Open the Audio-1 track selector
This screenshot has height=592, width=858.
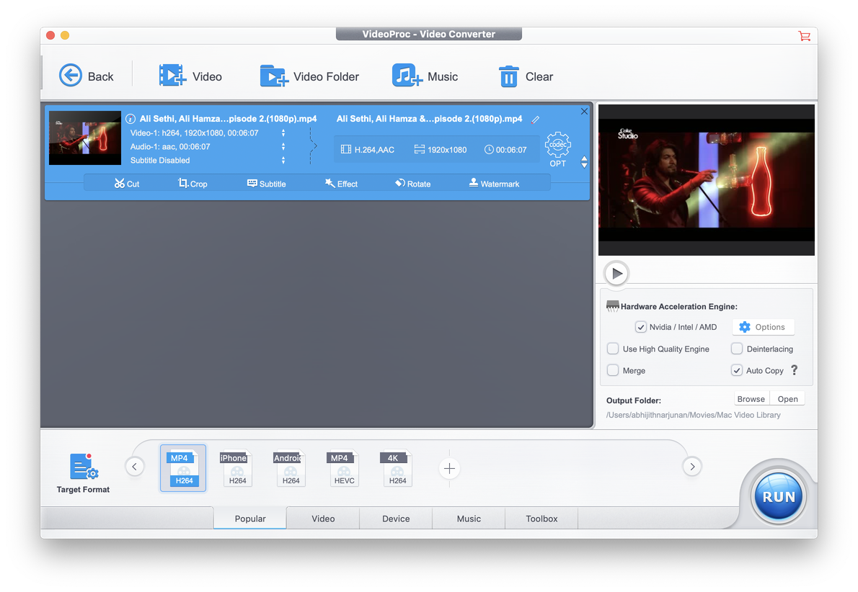click(283, 146)
